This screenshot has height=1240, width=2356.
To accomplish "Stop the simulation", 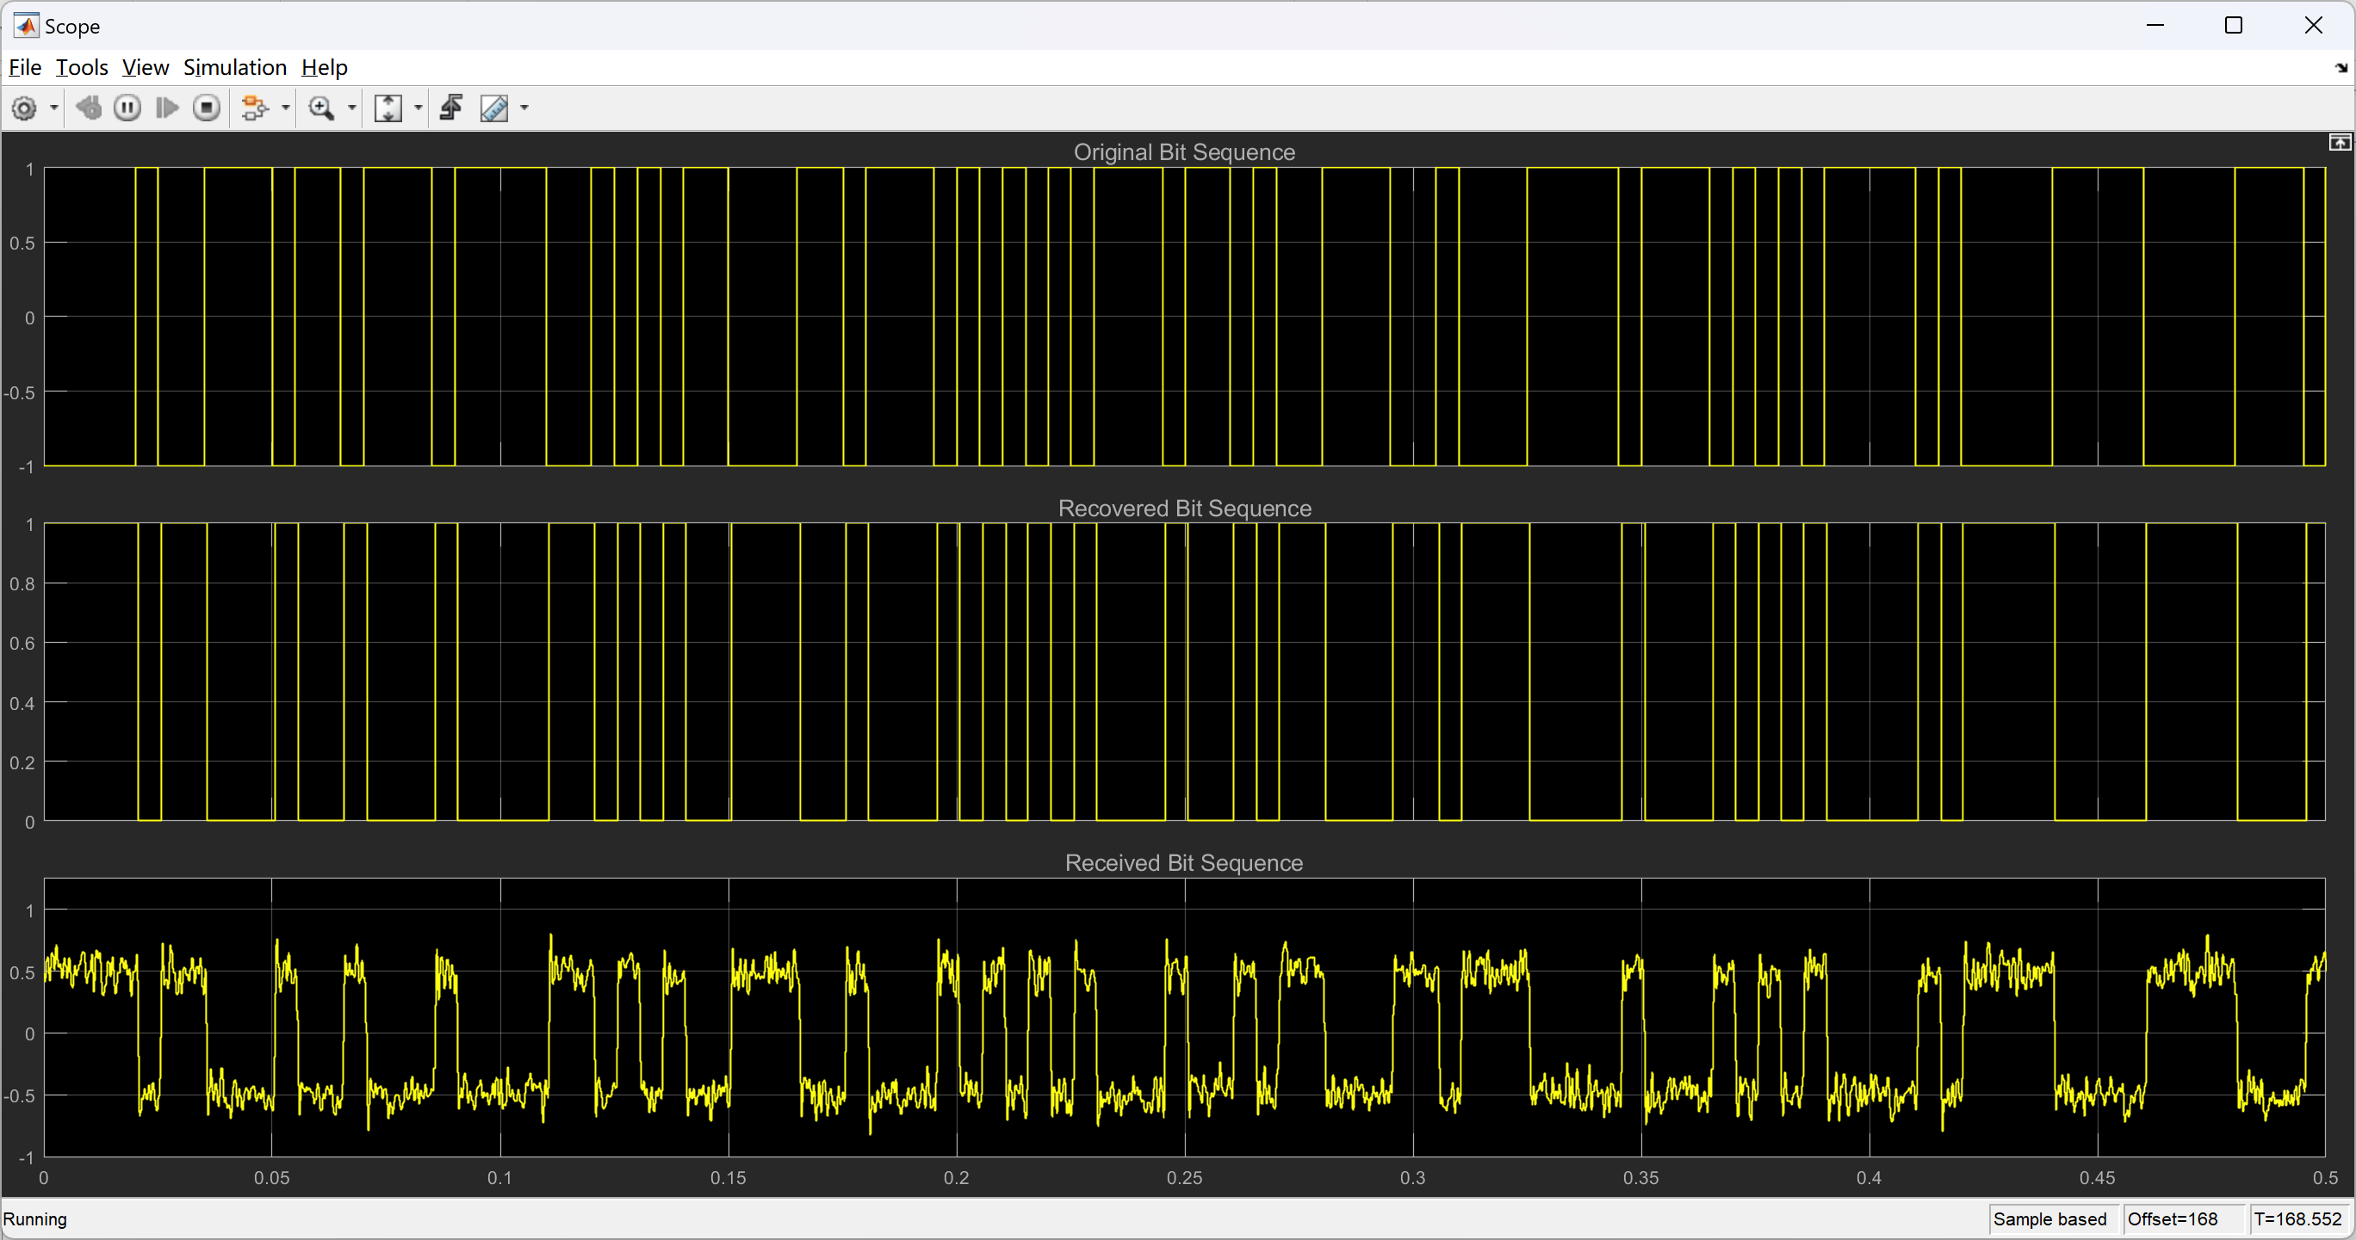I will click(x=207, y=108).
